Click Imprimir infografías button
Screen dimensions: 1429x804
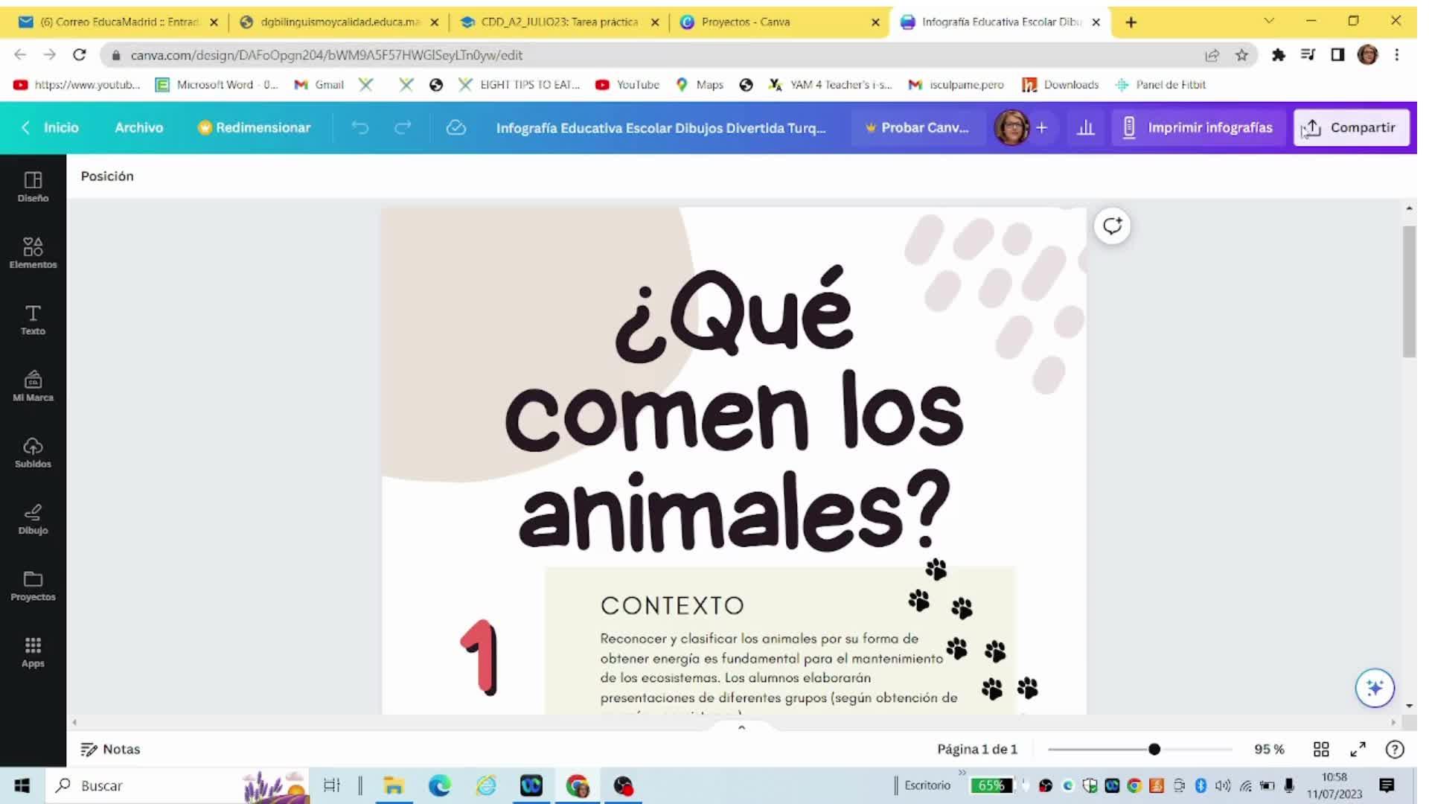pyautogui.click(x=1197, y=128)
